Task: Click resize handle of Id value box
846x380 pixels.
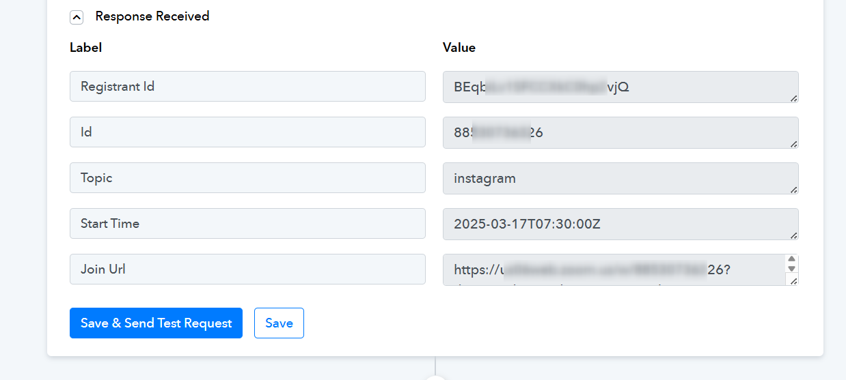Action: (x=793, y=144)
